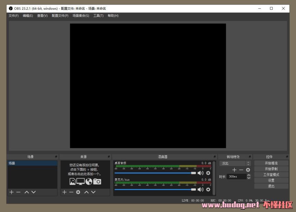Add a new source with plus icon
296x212 pixels.
point(64,192)
